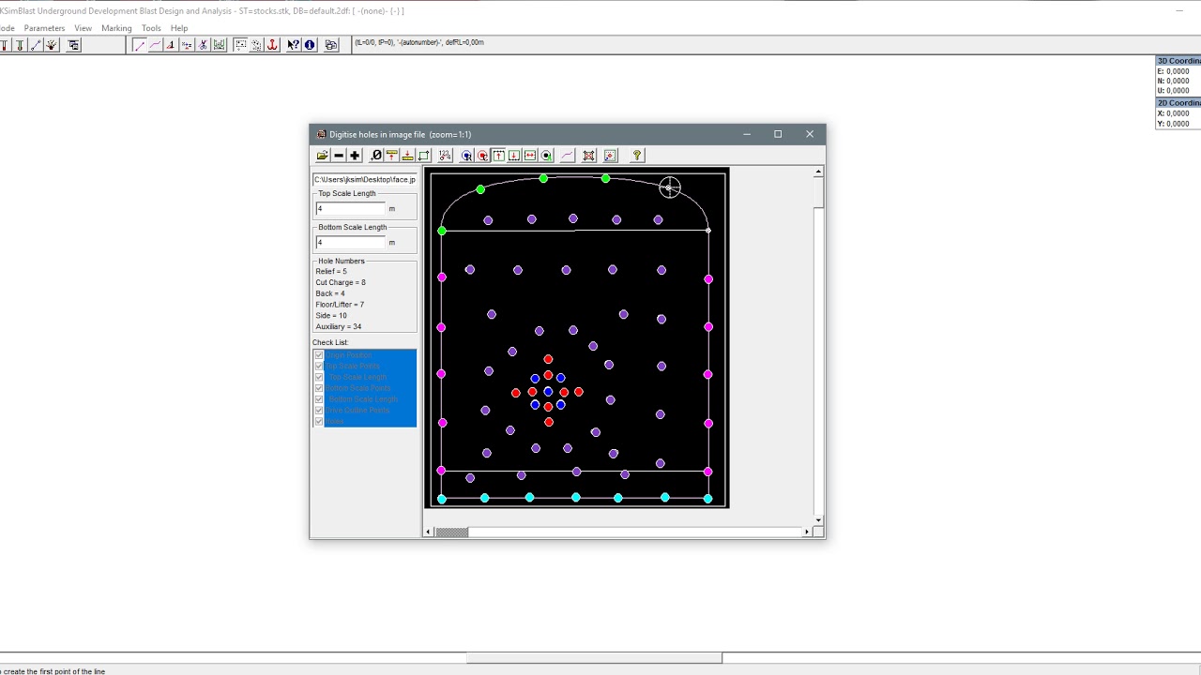Toggle the Top Scale Length checkbox
Viewport: 1201px width, 675px height.
[319, 377]
